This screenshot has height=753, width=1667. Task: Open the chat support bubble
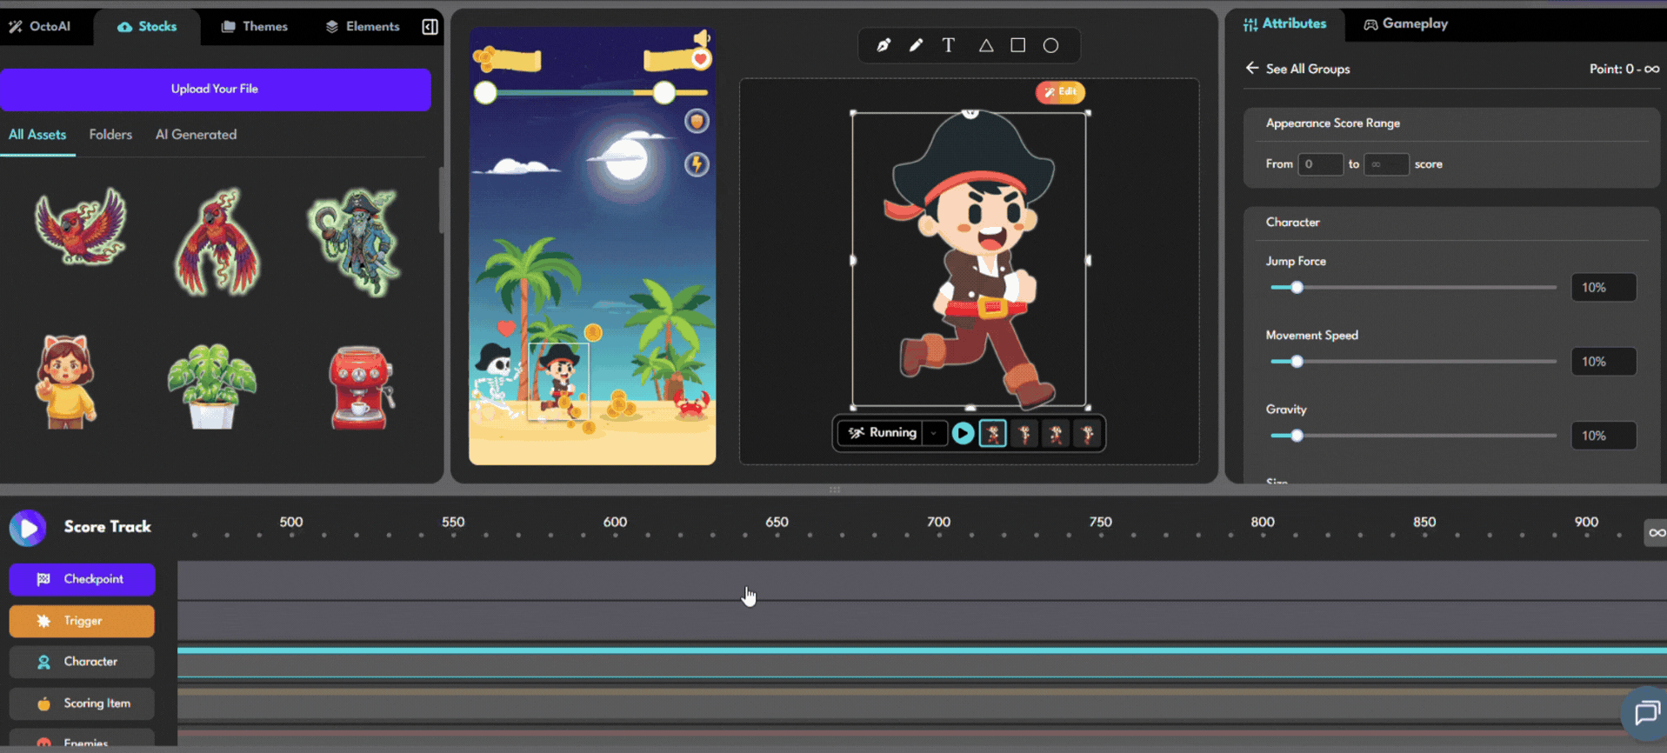(x=1646, y=714)
